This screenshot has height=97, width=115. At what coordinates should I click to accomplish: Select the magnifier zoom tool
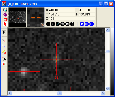[x=5, y=10]
